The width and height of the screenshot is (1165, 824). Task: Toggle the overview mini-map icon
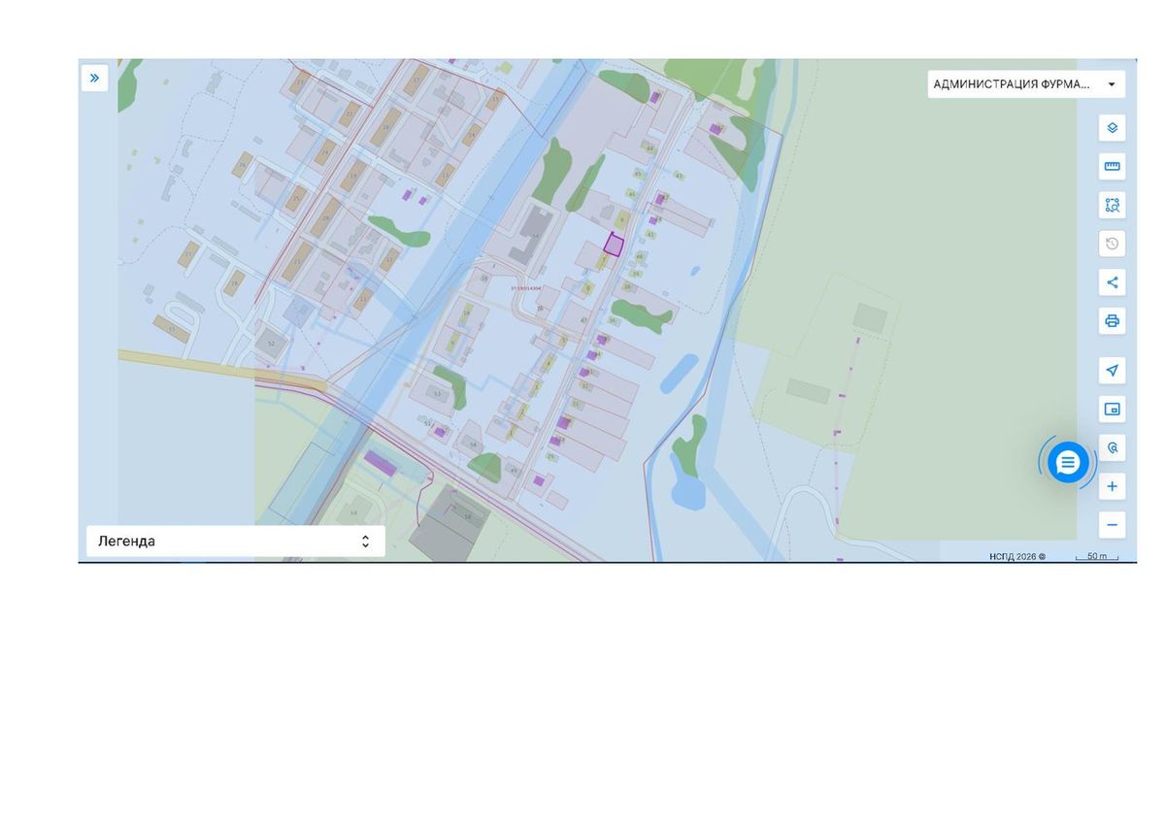point(1113,409)
